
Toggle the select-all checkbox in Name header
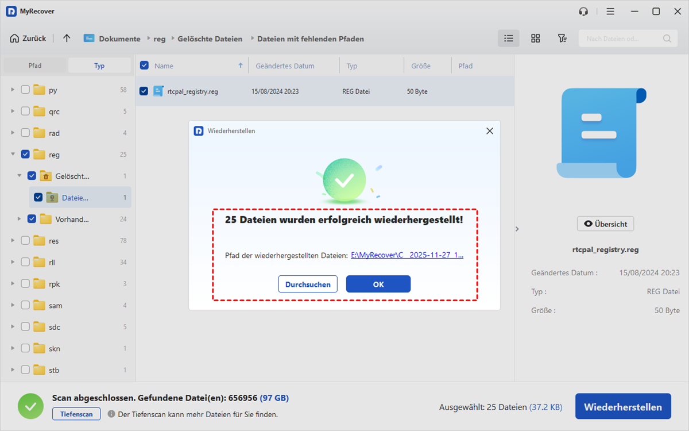click(144, 66)
